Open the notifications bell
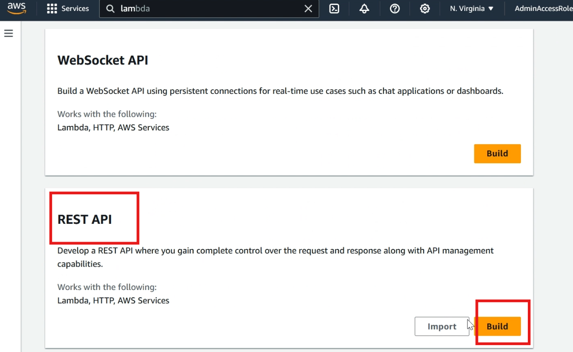Image resolution: width=573 pixels, height=352 pixels. [364, 9]
